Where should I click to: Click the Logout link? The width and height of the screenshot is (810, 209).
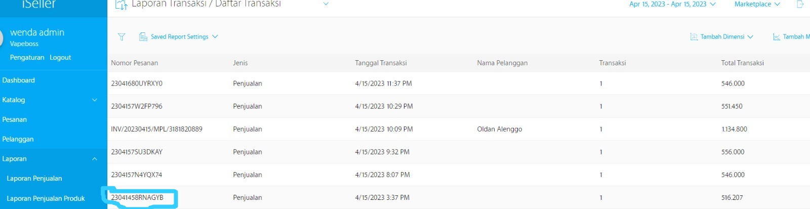click(x=60, y=58)
